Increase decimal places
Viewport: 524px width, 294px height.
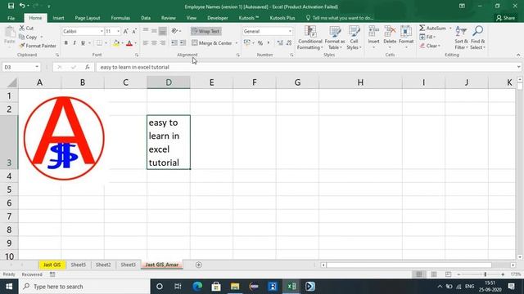(280, 43)
